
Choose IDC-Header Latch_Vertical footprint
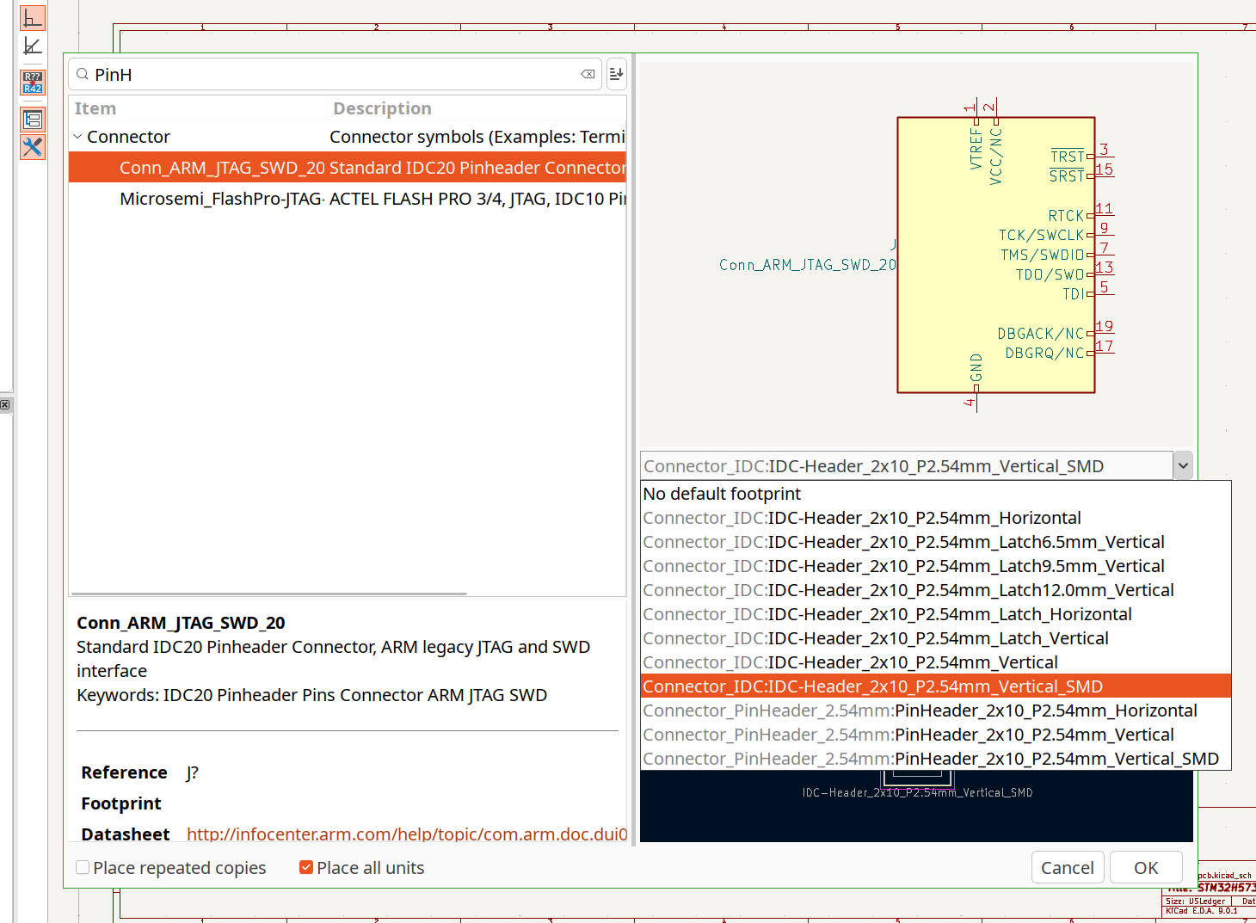(936, 638)
